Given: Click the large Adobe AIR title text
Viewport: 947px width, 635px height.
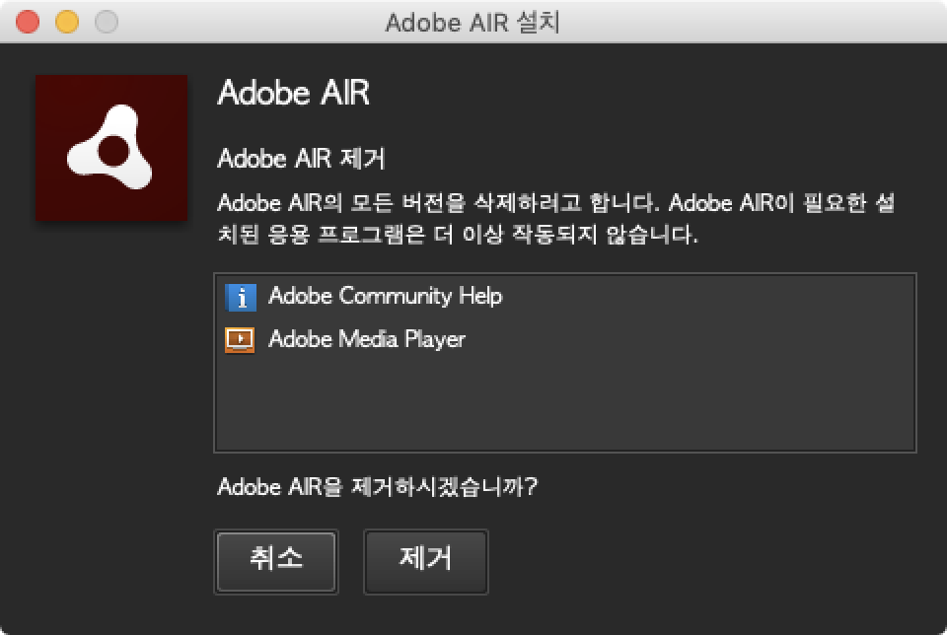Looking at the screenshot, I should (294, 93).
